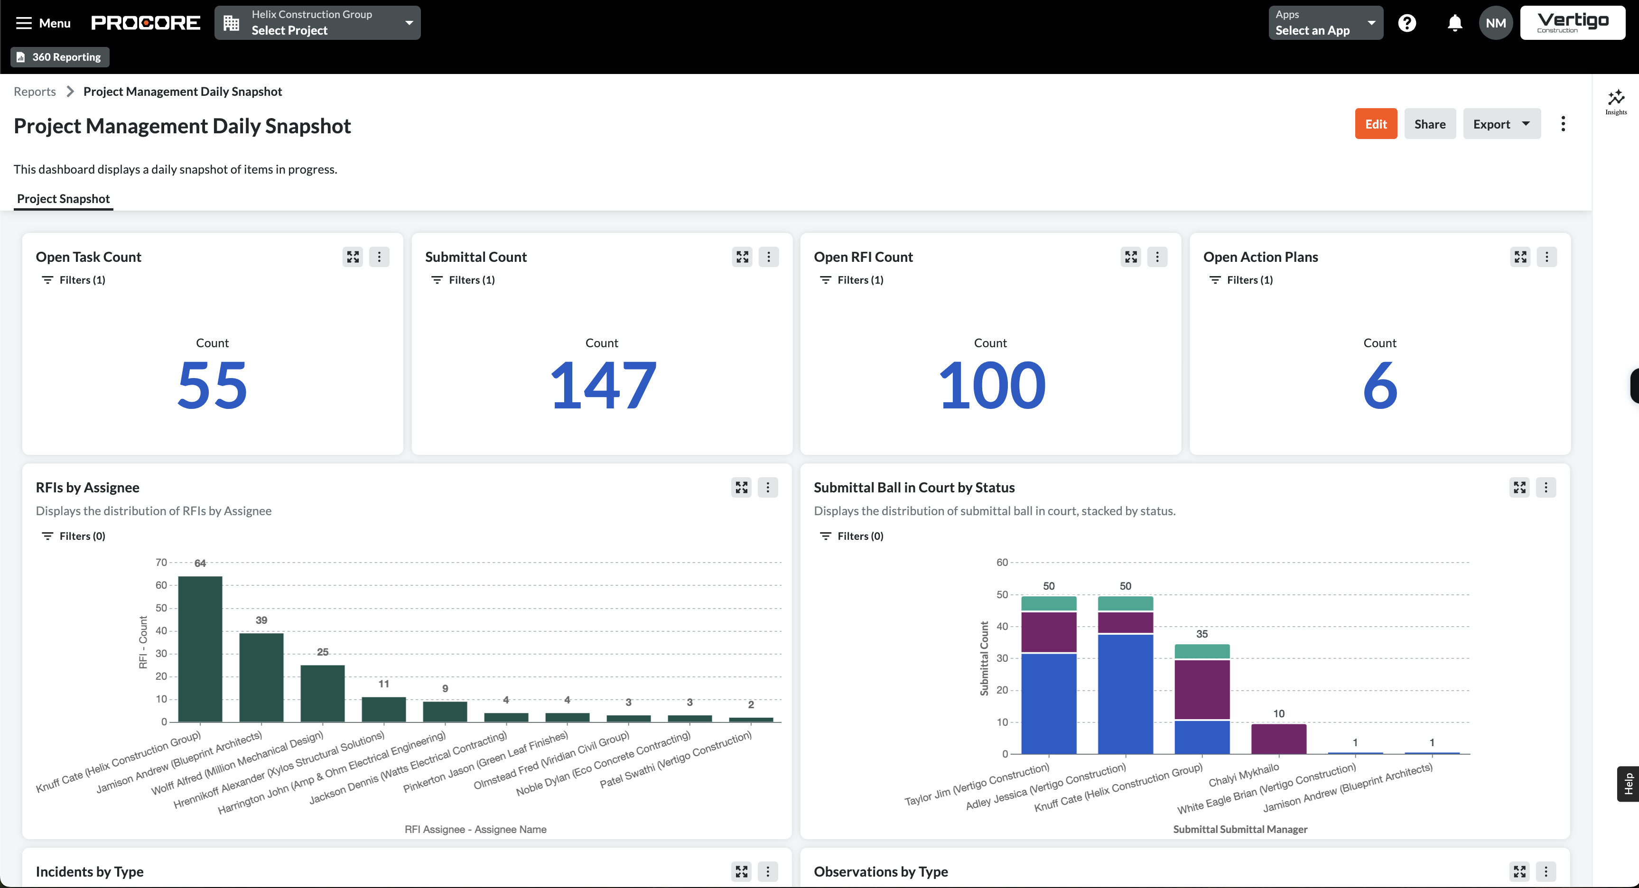Click the NM user avatar
This screenshot has height=888, width=1639.
pyautogui.click(x=1495, y=22)
